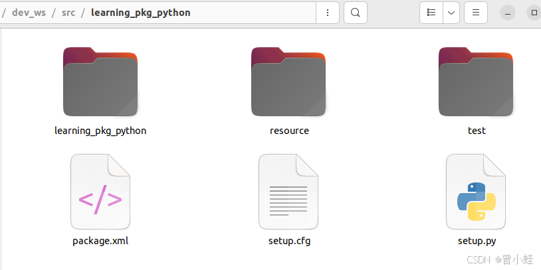Switch to list view layout
The image size is (541, 270).
coord(431,13)
